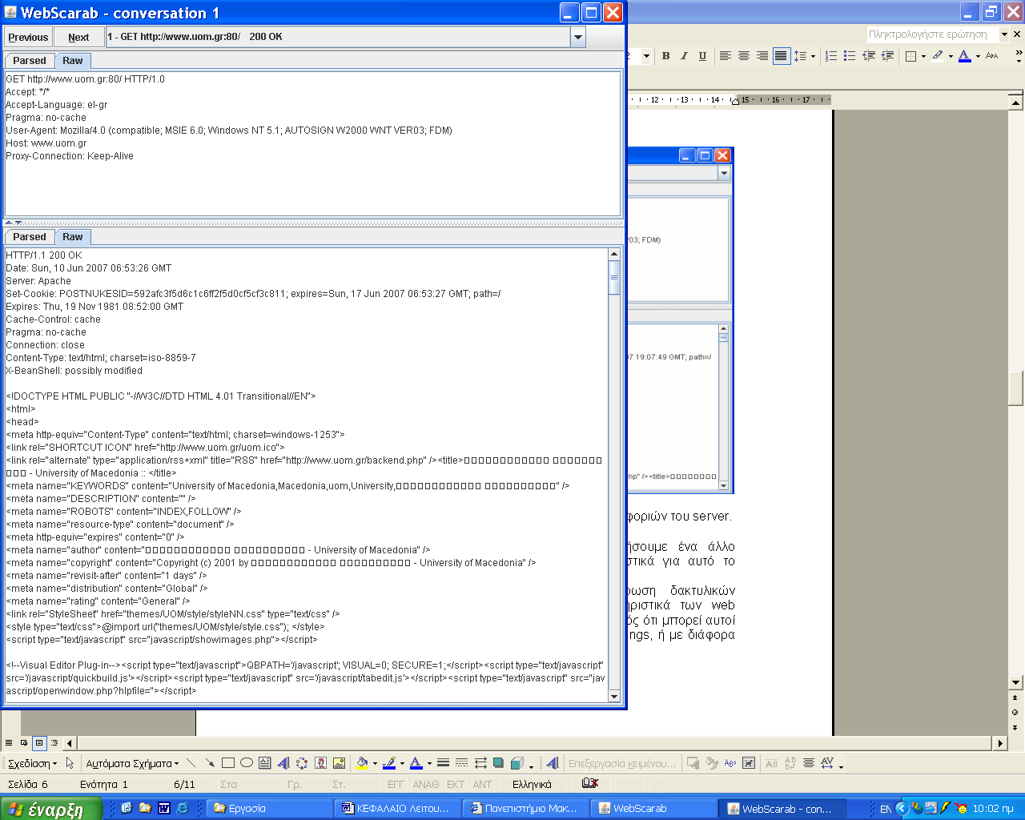Go to Previous WebScarab conversation

click(x=28, y=37)
